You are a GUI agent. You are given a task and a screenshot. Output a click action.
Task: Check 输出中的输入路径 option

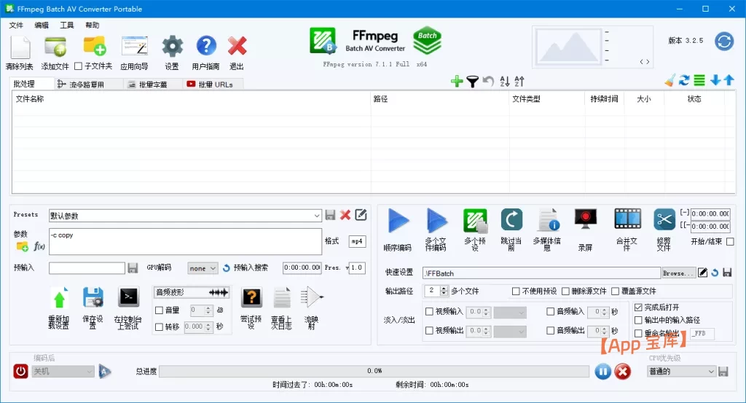(x=638, y=320)
